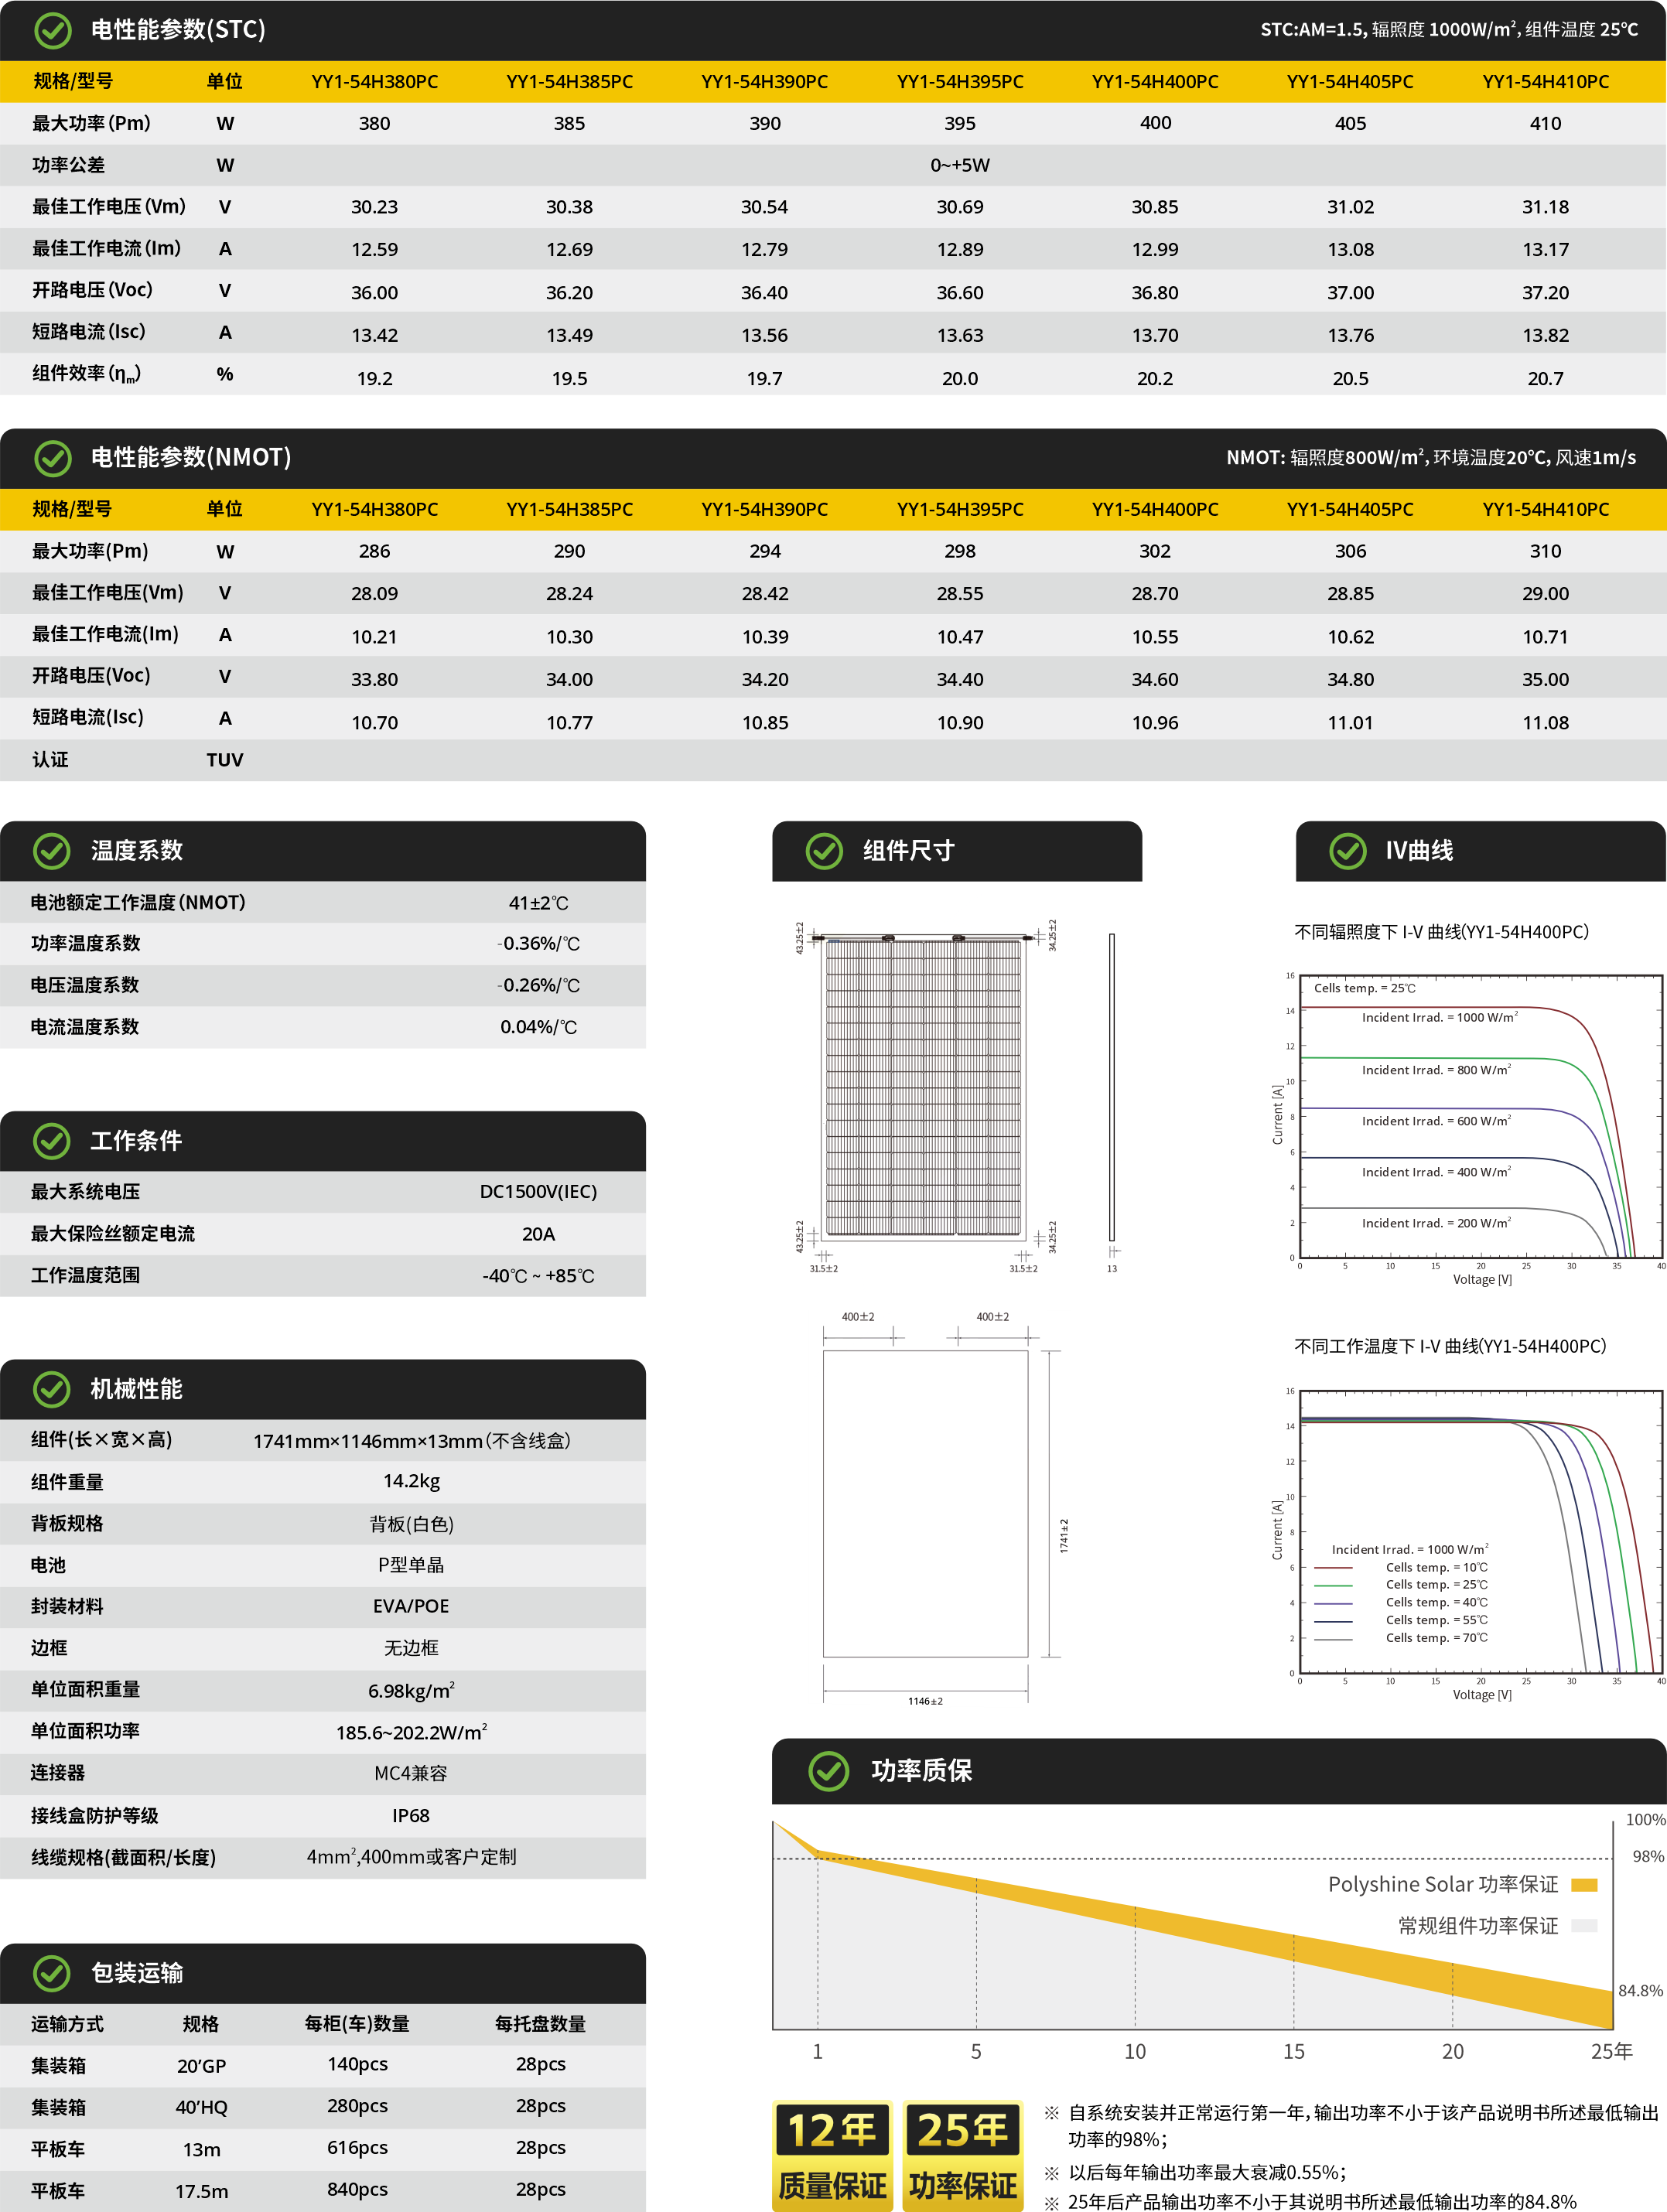Screen dimensions: 1667x2212
Task: Click the 单位面积功率 value 185.6~202.2W/m²
Action: coord(411,1732)
